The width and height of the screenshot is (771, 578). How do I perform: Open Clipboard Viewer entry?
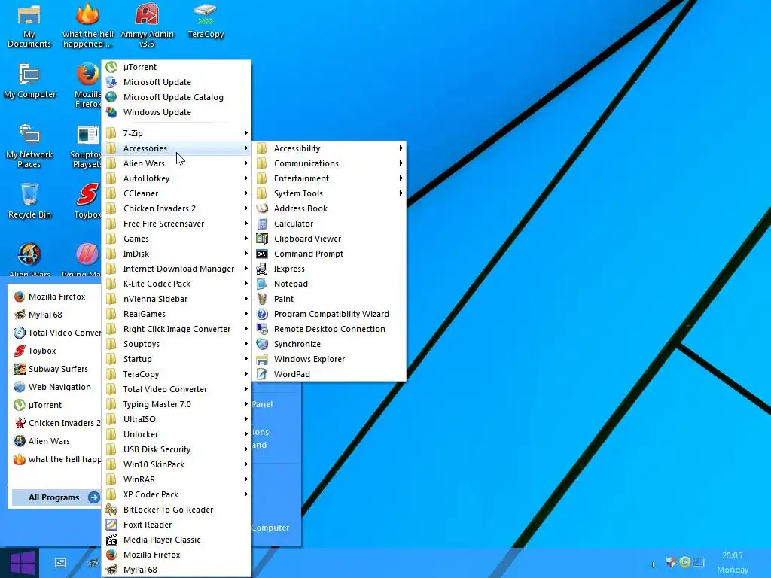coord(329,239)
